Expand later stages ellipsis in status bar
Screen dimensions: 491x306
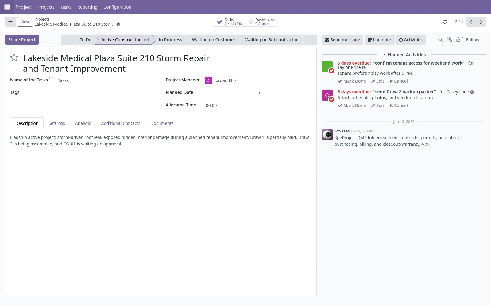pyautogui.click(x=309, y=40)
